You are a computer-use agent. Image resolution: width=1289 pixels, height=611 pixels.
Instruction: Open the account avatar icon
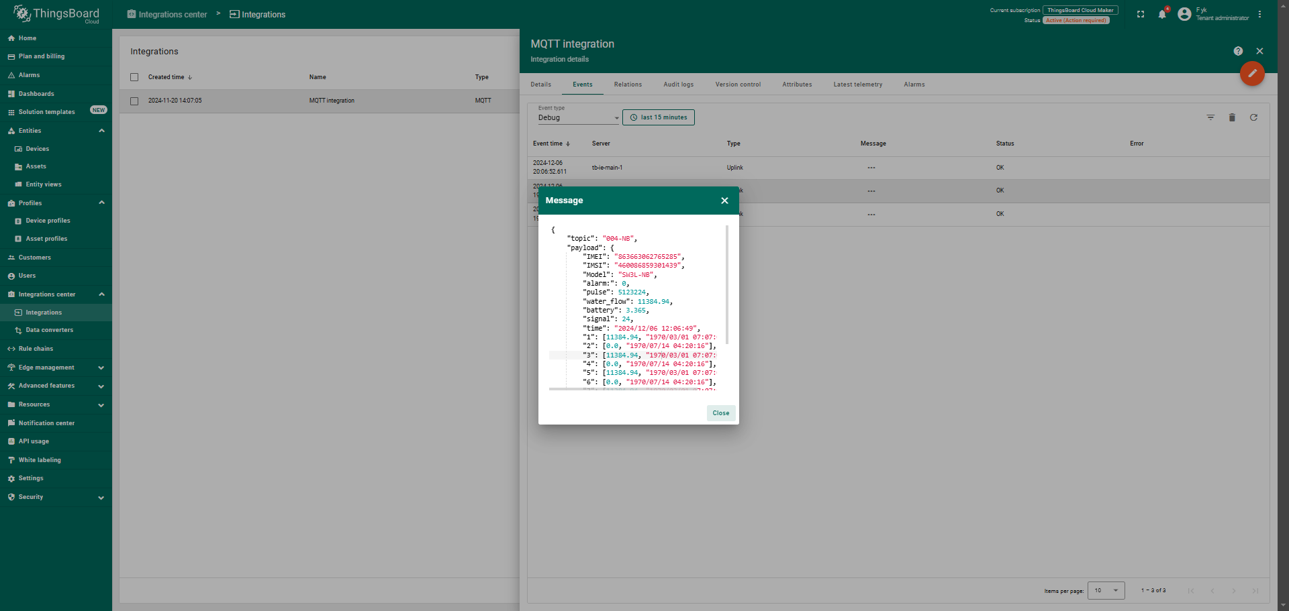(1184, 14)
